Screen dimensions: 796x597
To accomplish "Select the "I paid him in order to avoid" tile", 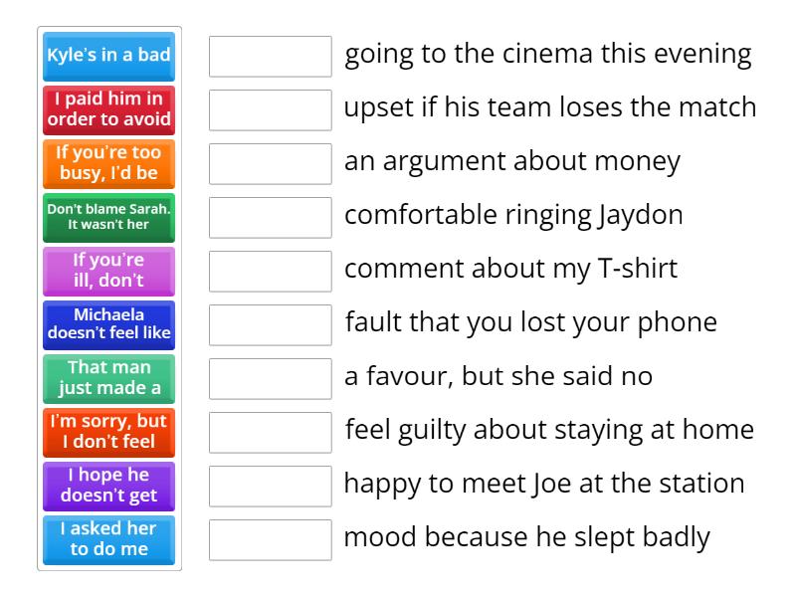I will (109, 109).
